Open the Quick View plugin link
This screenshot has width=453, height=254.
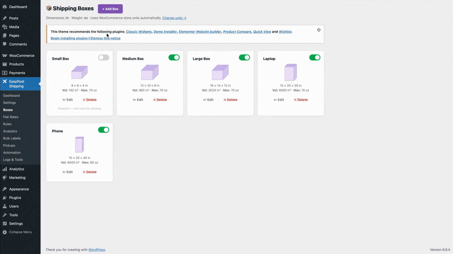[x=262, y=32]
